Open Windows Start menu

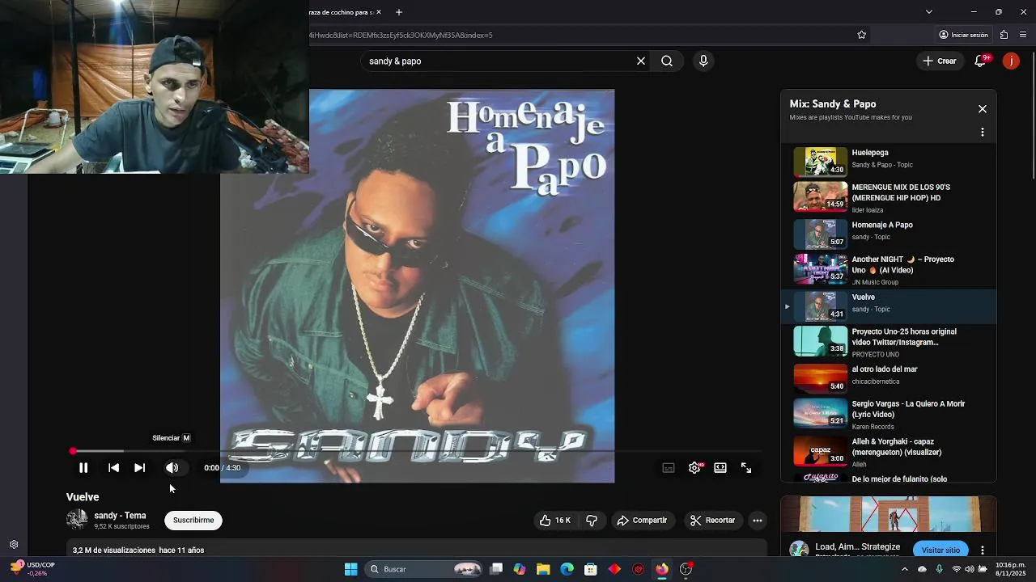click(350, 569)
